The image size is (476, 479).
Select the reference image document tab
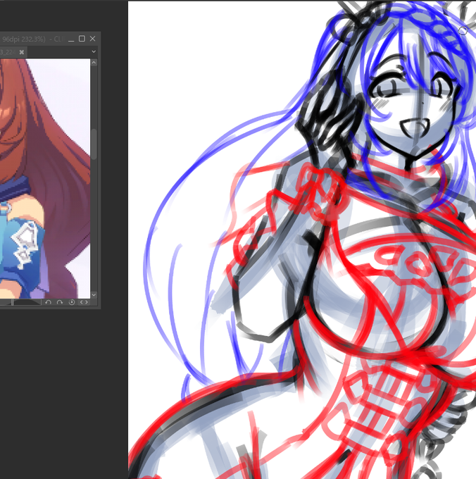tap(12, 52)
